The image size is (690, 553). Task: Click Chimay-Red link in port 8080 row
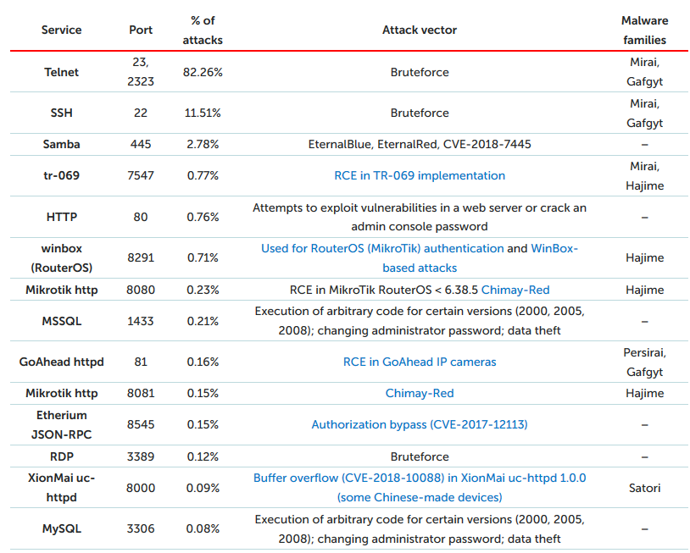[x=515, y=290]
